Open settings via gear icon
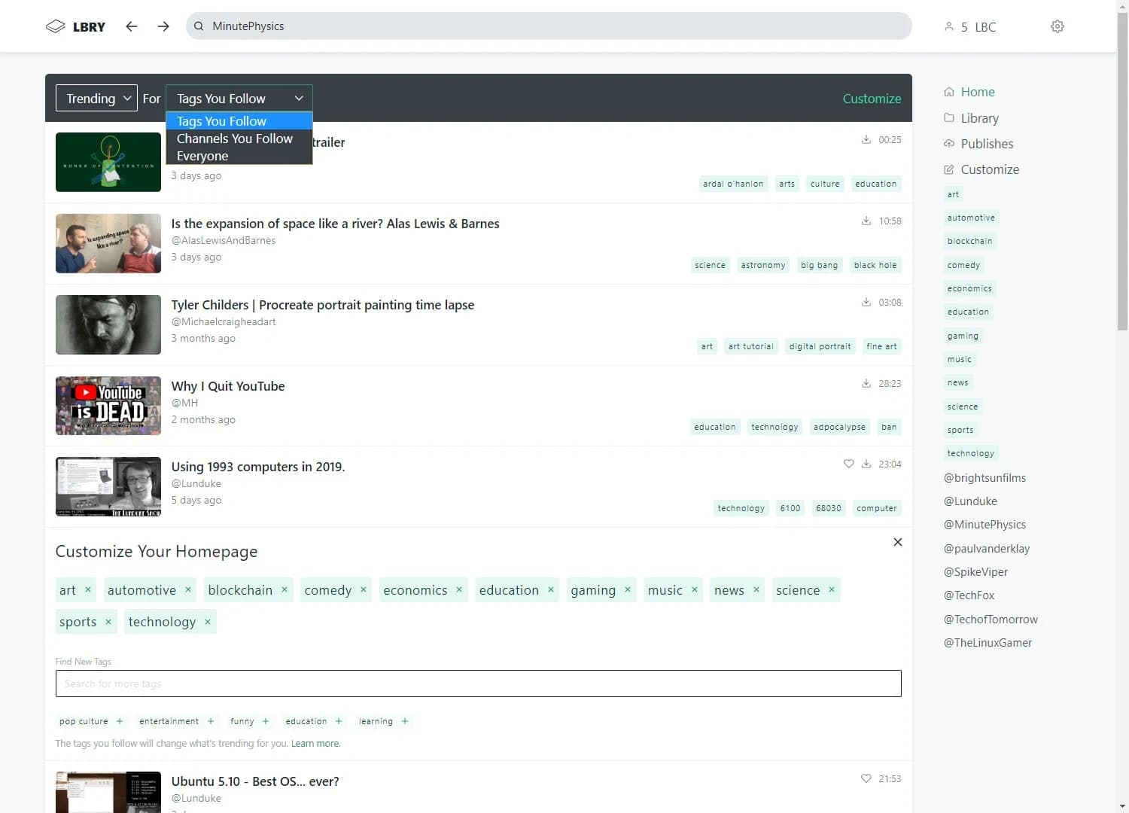The width and height of the screenshot is (1129, 813). [1057, 26]
